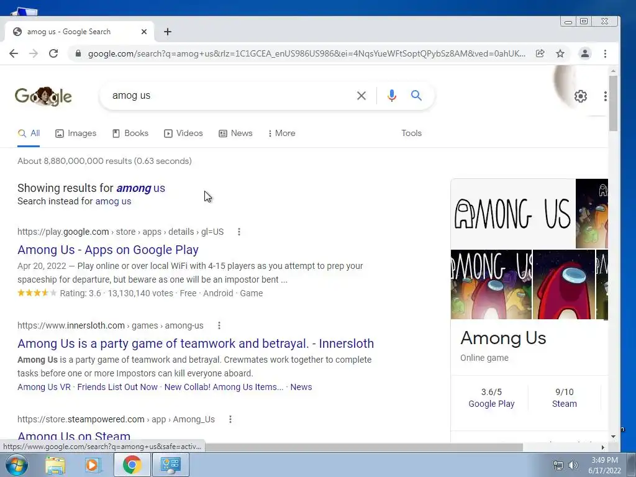This screenshot has width=636, height=477.
Task: Click the lock icon in address bar
Action: point(78,53)
